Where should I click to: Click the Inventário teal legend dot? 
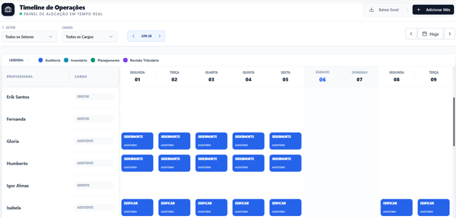point(66,60)
